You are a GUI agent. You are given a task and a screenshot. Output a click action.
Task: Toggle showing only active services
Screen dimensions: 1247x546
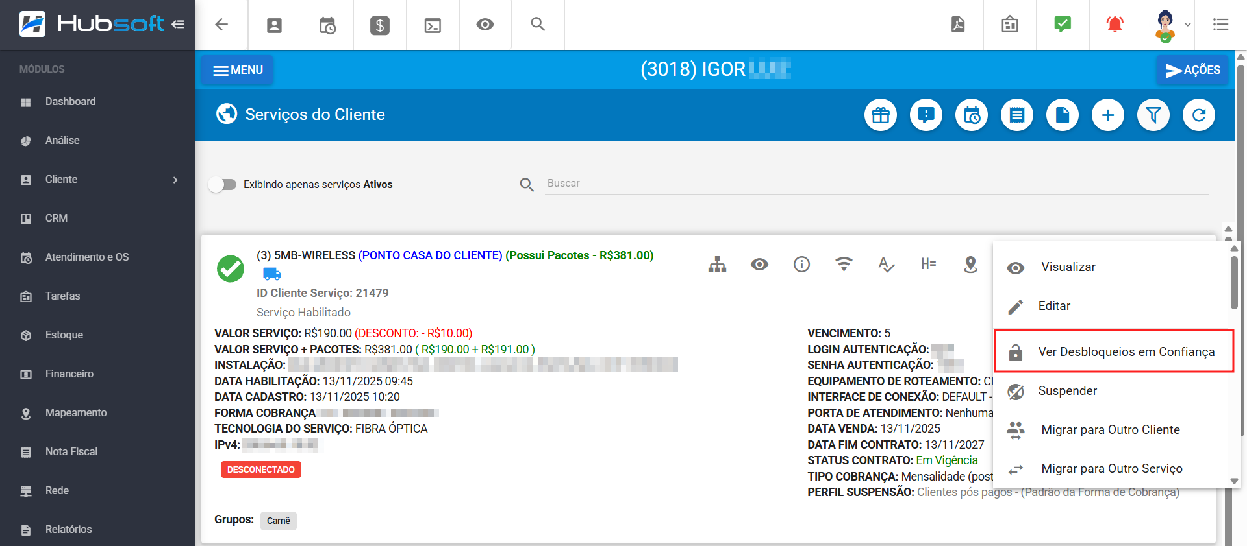tap(223, 185)
